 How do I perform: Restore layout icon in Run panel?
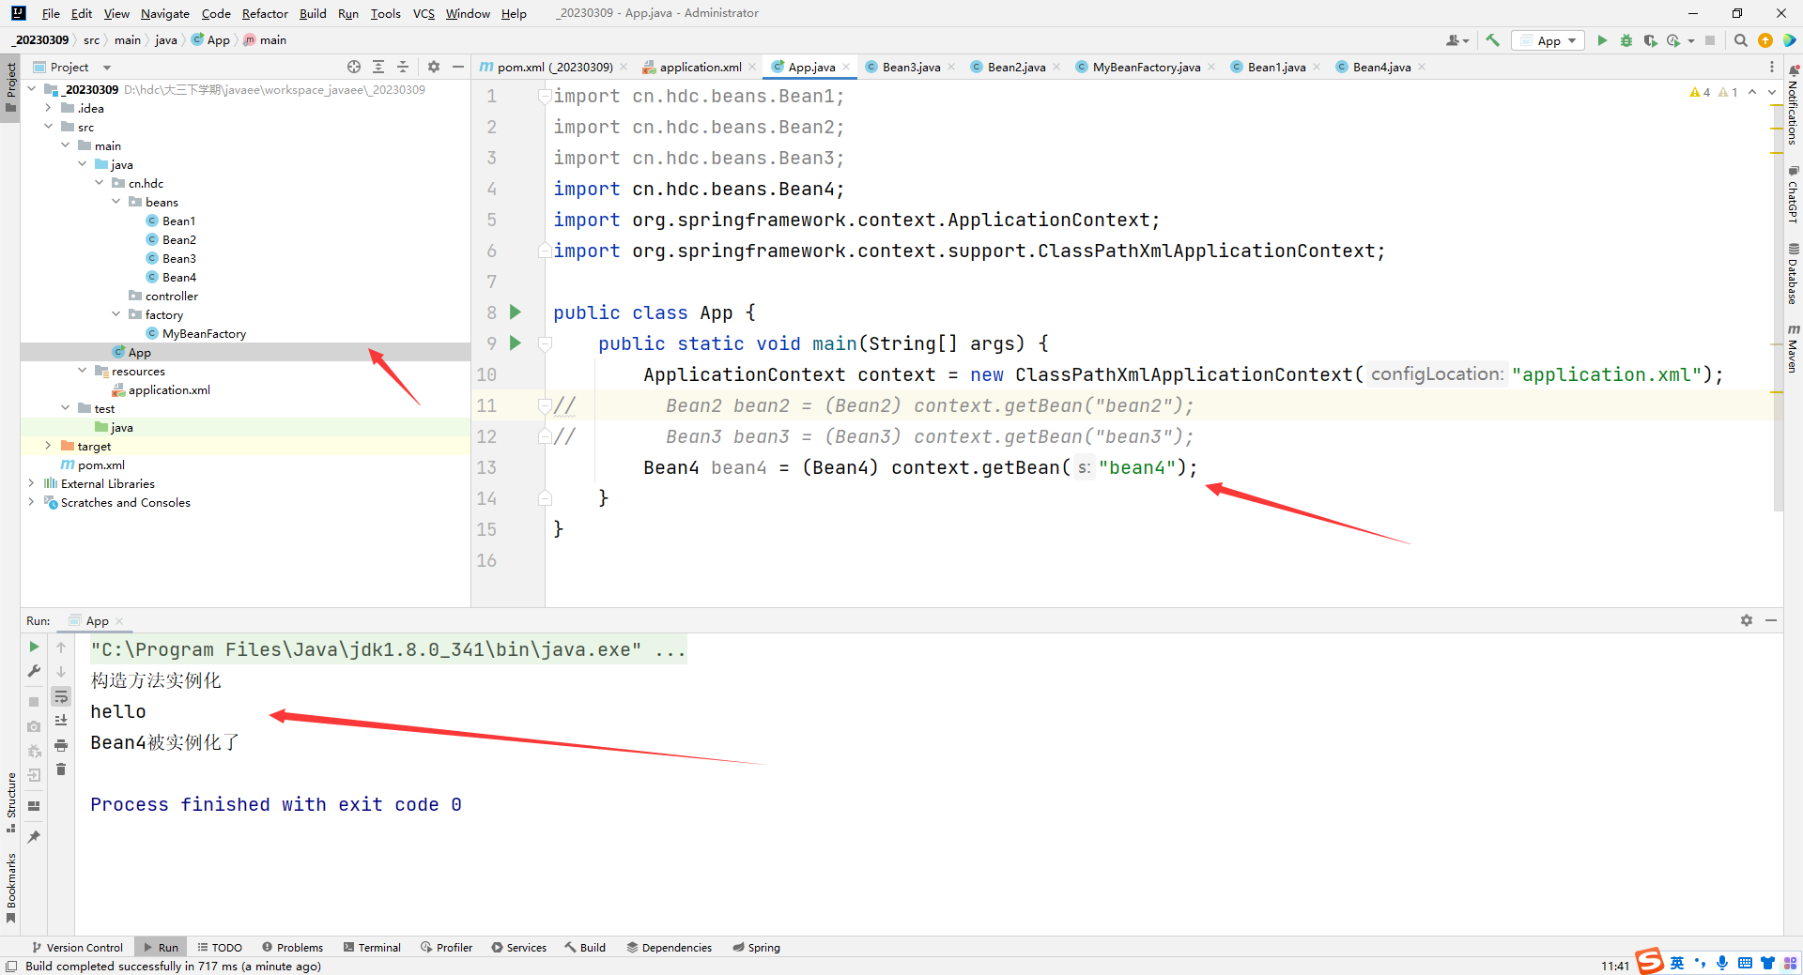coord(34,806)
